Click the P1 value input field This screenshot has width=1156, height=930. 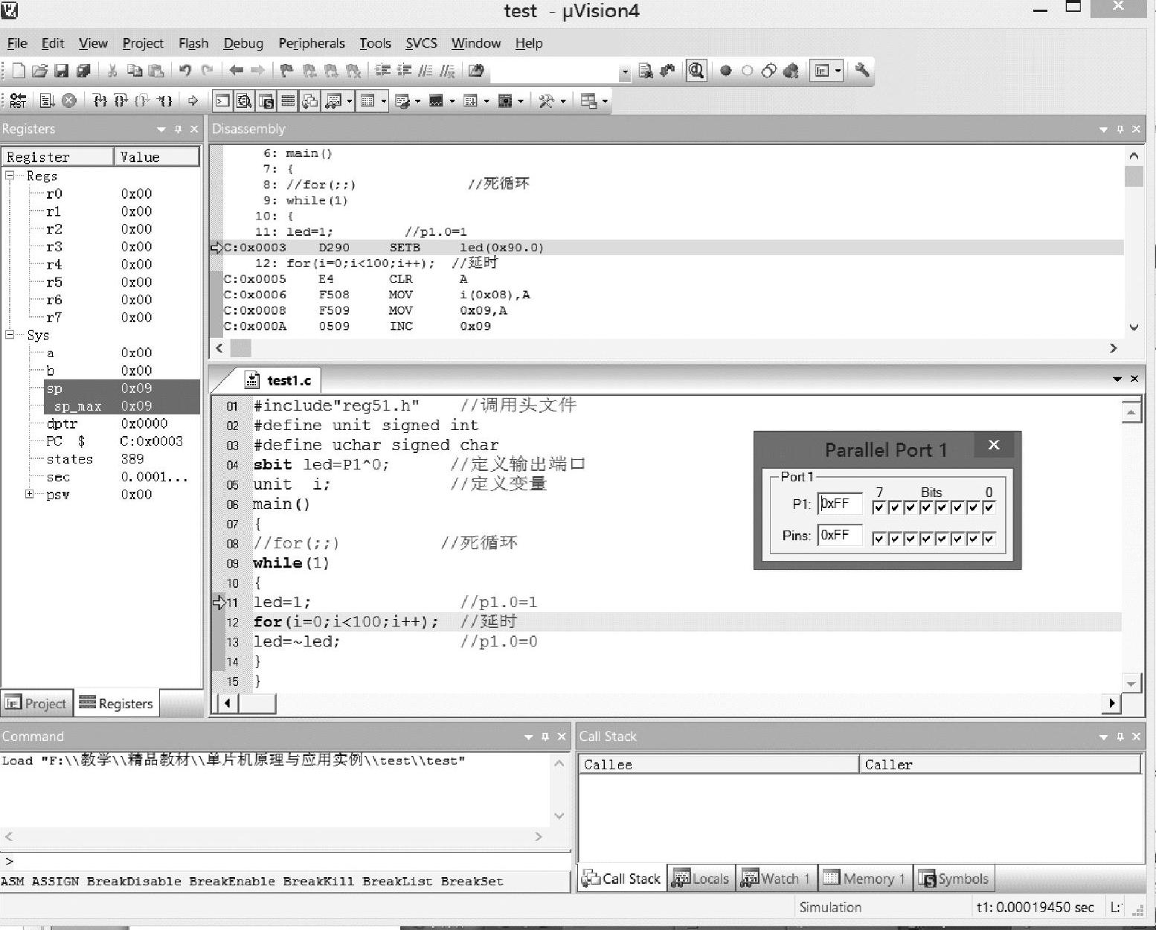point(840,504)
